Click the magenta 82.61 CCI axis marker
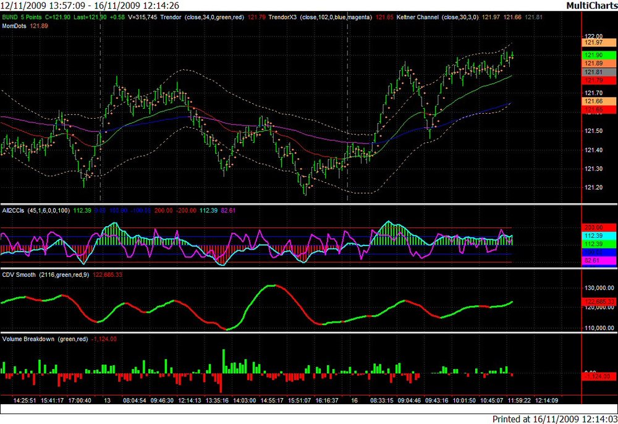 tap(599, 261)
